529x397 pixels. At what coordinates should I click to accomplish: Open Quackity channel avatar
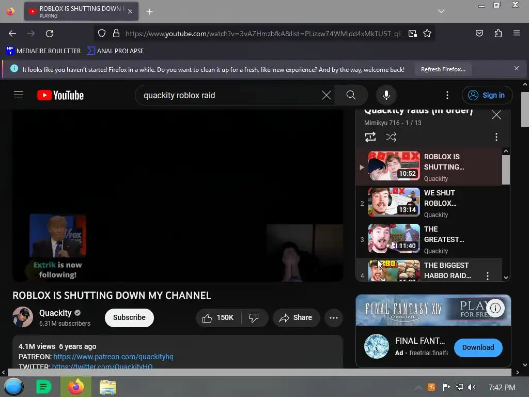pos(23,317)
